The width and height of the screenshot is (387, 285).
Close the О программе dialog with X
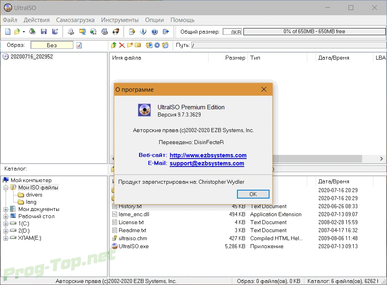point(264,89)
